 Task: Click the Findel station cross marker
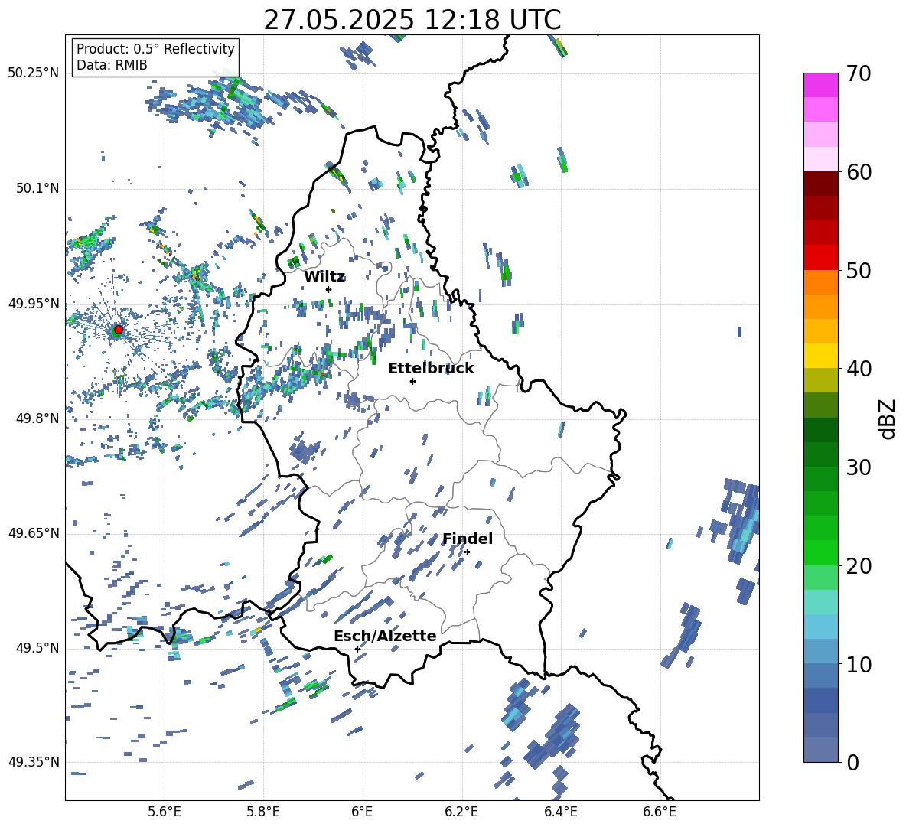click(x=467, y=552)
